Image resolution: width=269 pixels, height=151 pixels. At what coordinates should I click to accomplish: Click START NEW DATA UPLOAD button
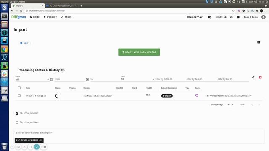pyautogui.click(x=139, y=52)
